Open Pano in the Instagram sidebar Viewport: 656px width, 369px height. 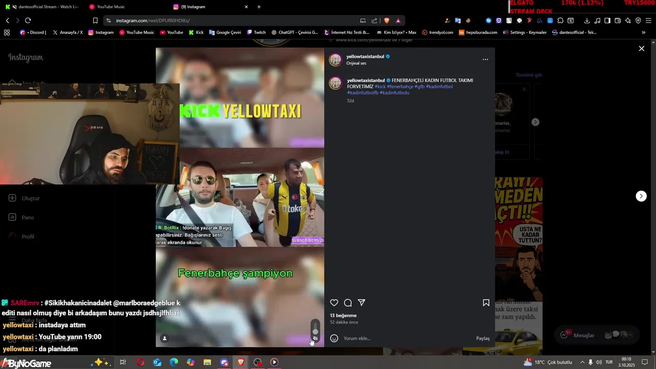22,217
